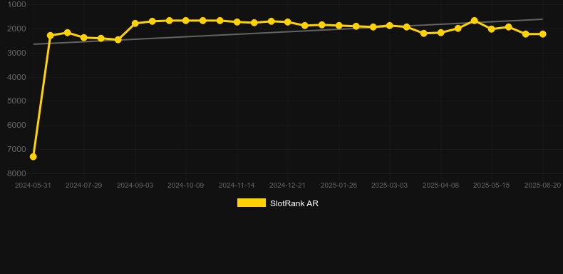This screenshot has height=274, width=563.
Task: Click the SlotRank AR legend label
Action: tap(294, 203)
